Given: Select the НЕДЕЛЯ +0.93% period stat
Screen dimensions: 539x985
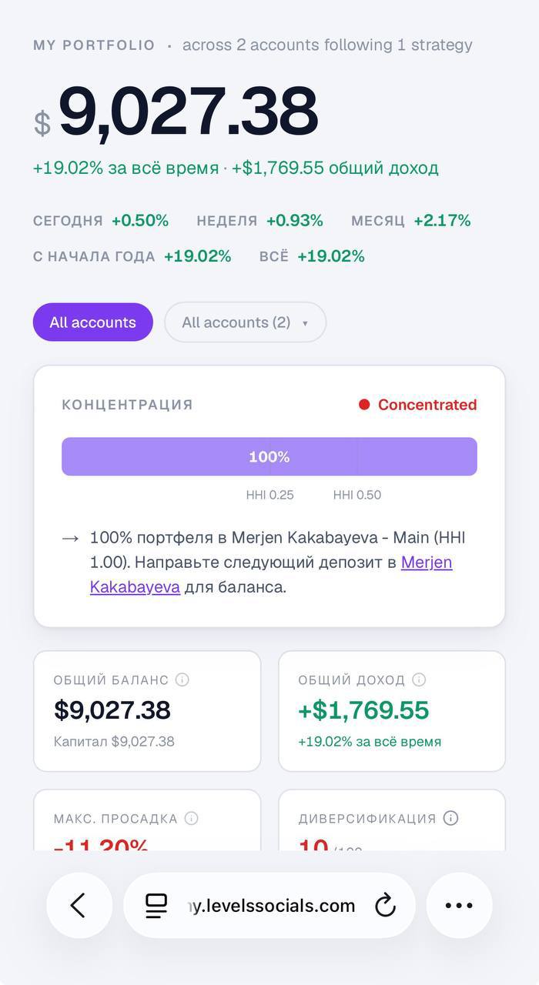Looking at the screenshot, I should [259, 221].
